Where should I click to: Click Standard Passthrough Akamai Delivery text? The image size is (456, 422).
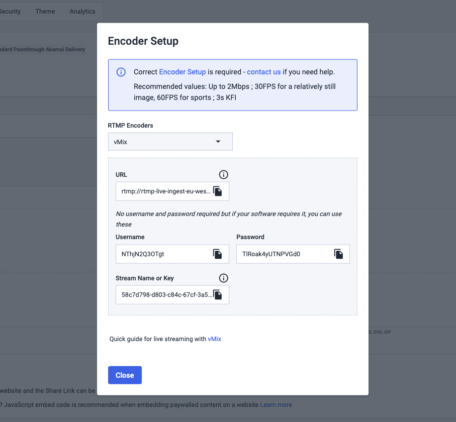pos(42,49)
